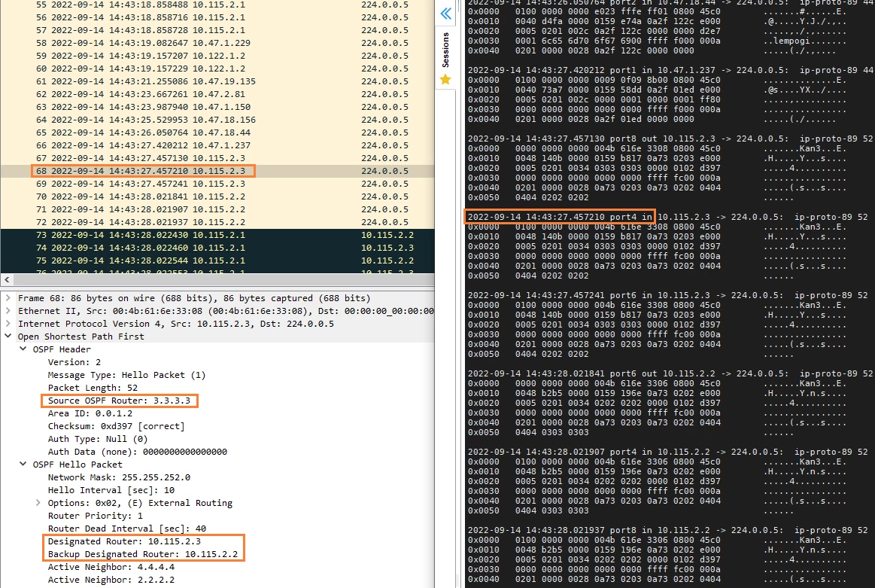Click Backup Designated Router: 10.115.2.2
Viewport: 875px width, 588px height.
pyautogui.click(x=142, y=554)
